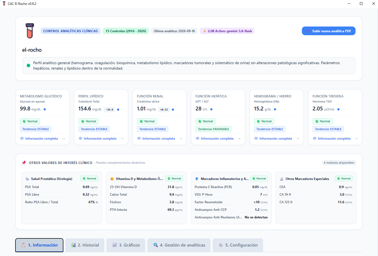
Task: Open Información completa for Función Hepática
Action: [x=218, y=139]
